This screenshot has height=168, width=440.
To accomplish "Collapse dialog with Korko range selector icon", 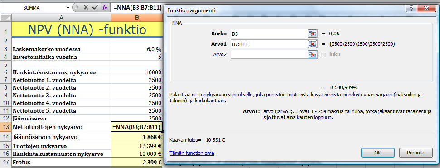I will [312, 34].
